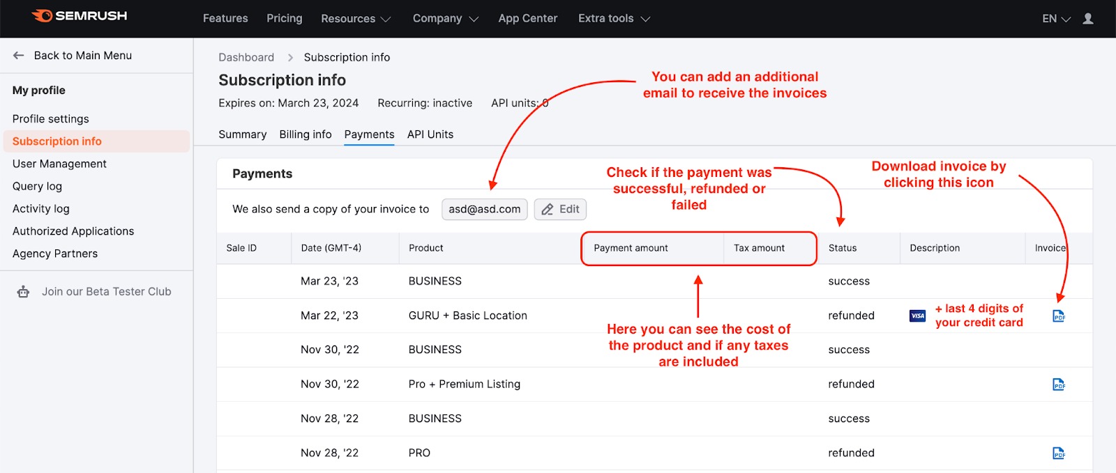The width and height of the screenshot is (1116, 473).
Task: Click Expires on: March 23, 2024 text
Action: pyautogui.click(x=289, y=103)
